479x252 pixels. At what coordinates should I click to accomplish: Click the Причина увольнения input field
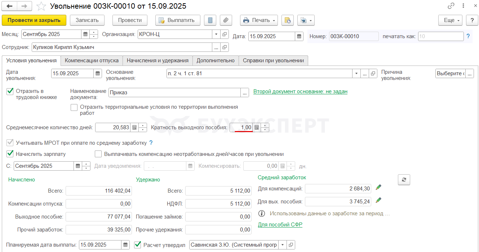click(x=451, y=73)
